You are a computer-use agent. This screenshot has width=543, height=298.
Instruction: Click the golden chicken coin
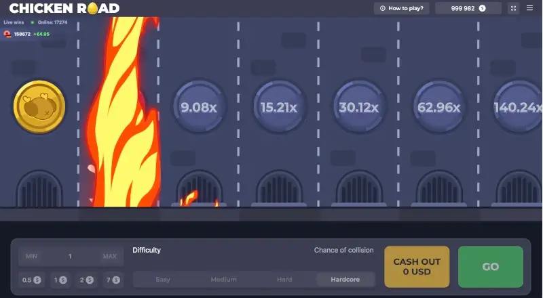point(39,107)
